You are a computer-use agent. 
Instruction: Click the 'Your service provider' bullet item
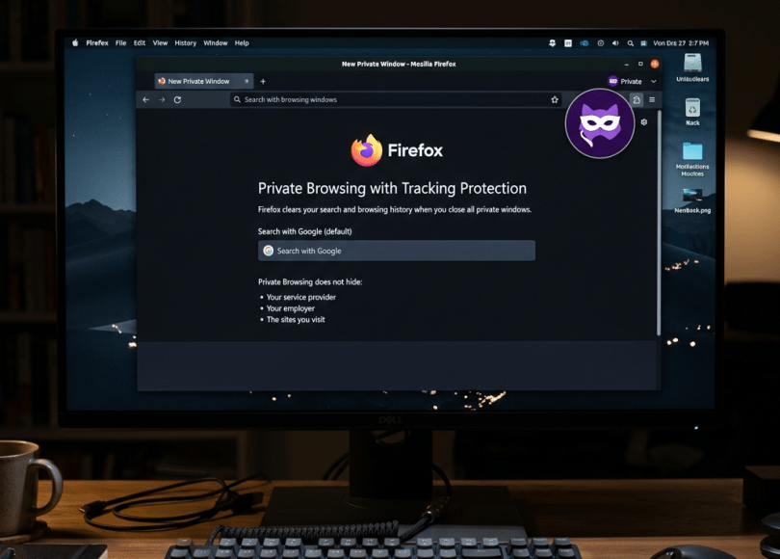tap(301, 297)
